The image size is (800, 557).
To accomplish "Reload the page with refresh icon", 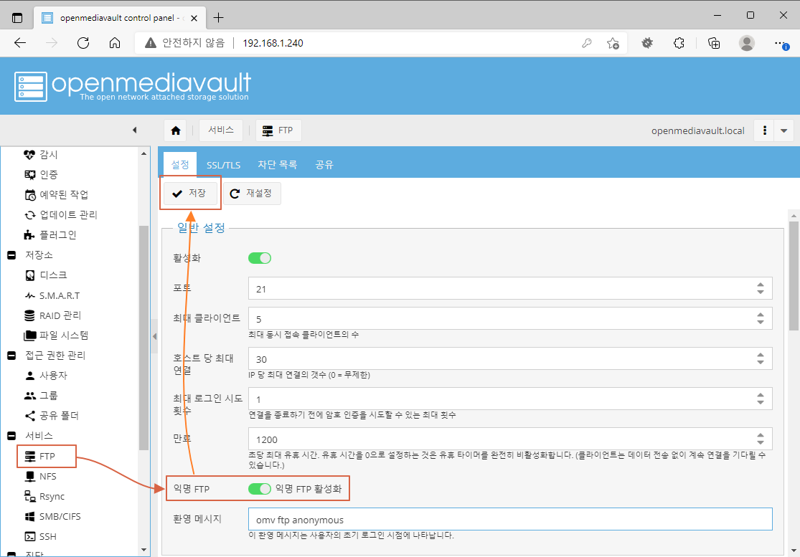I will pyautogui.click(x=83, y=43).
